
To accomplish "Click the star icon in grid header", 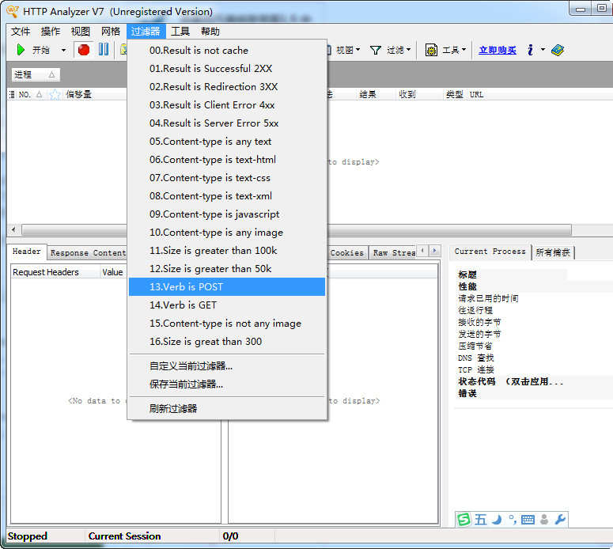I will tap(55, 94).
